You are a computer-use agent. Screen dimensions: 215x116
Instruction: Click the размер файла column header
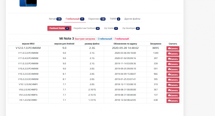tap(92, 44)
